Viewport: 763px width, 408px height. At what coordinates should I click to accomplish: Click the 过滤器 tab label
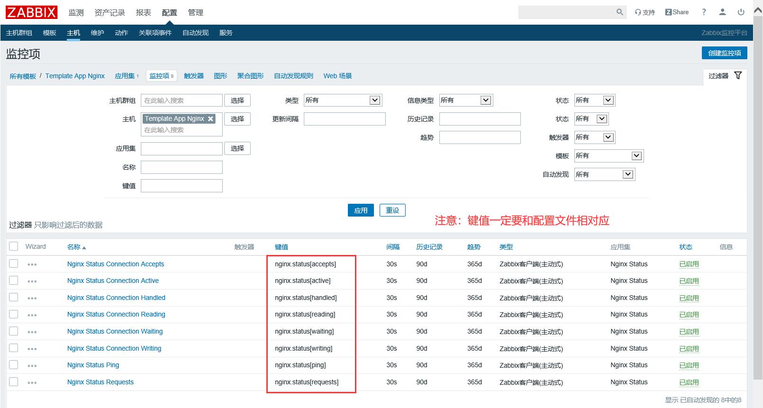(x=718, y=76)
